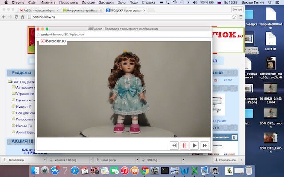
Task: Open Safari from the Dock
Action: tap(75, 171)
